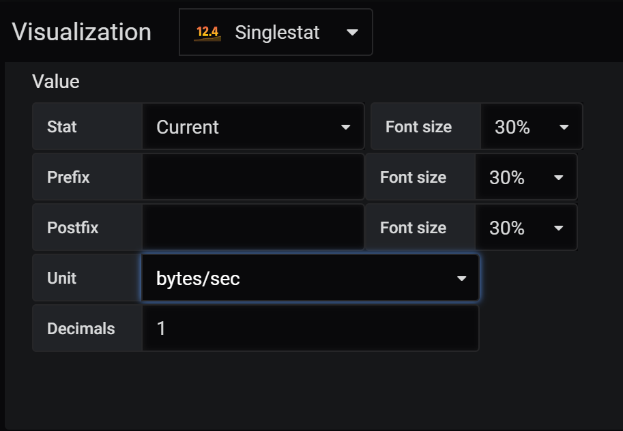Click the Stat font size chevron
The height and width of the screenshot is (431, 623).
[x=563, y=126]
